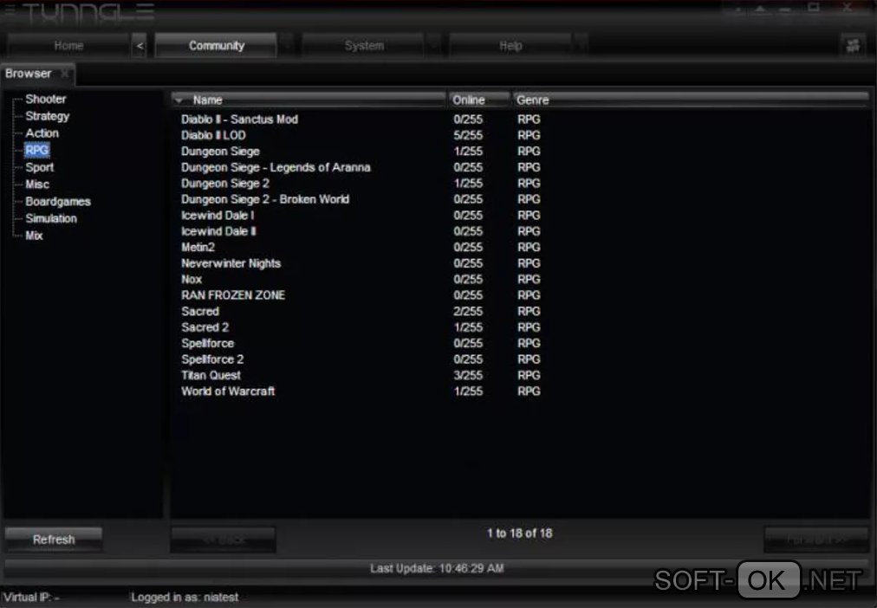Click the dimmed Back paging button

point(224,540)
